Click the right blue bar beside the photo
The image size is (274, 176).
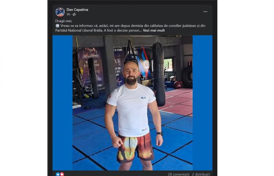pos(202,103)
